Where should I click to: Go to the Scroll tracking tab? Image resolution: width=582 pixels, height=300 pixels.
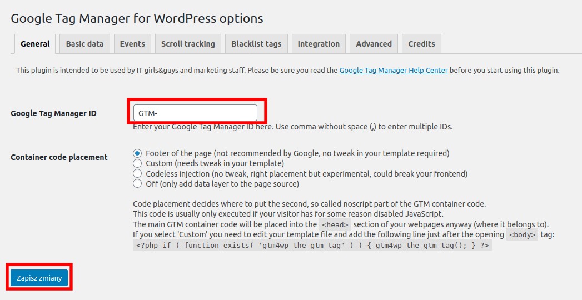[x=188, y=44]
